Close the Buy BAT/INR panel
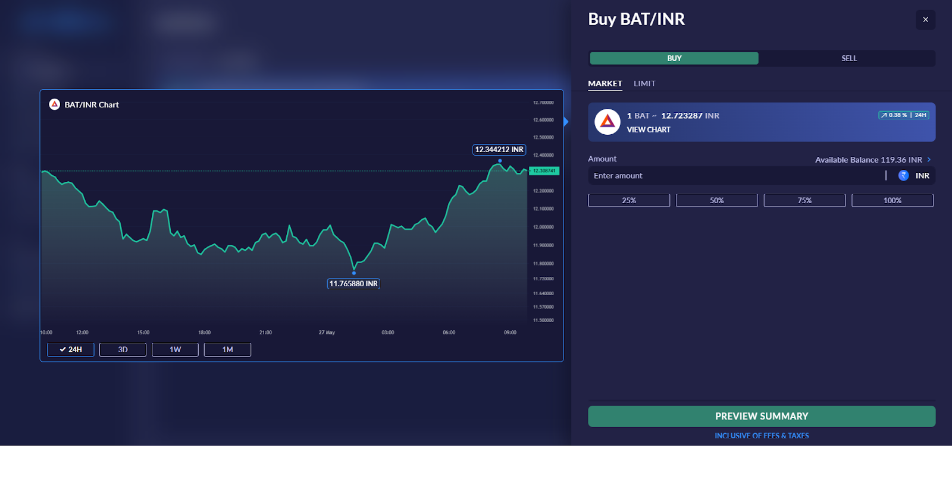The image size is (952, 480). coord(925,20)
